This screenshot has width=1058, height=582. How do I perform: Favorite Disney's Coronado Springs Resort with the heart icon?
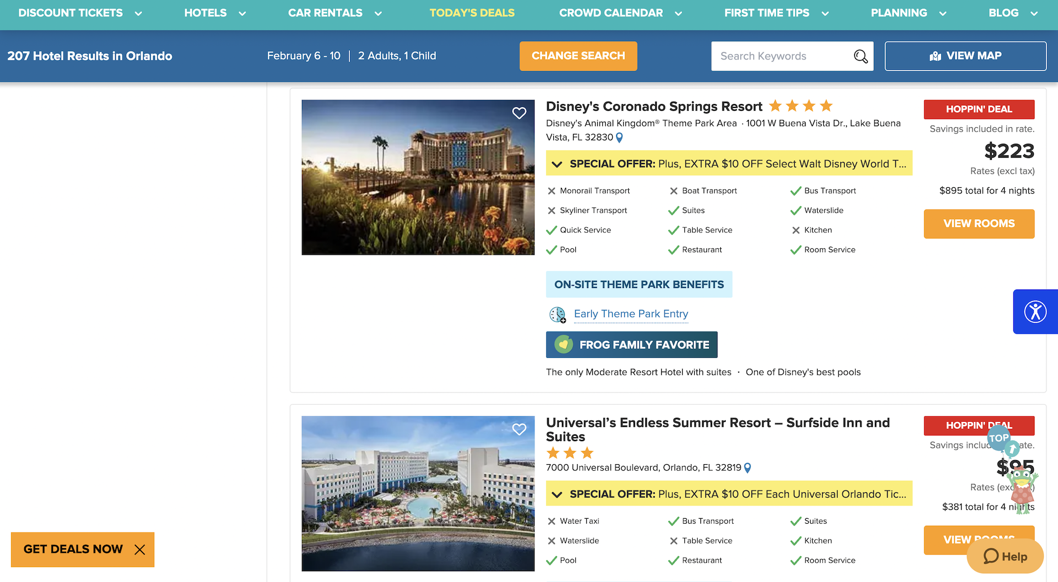(x=519, y=113)
